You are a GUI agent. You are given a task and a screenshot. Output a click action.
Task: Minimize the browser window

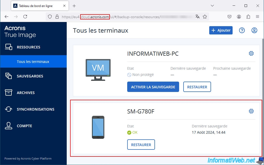pyautogui.click(x=234, y=6)
